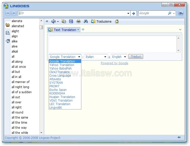The height and width of the screenshot is (146, 190).
Task: Select Yahoo BabelFish from list
Action: coord(65,68)
